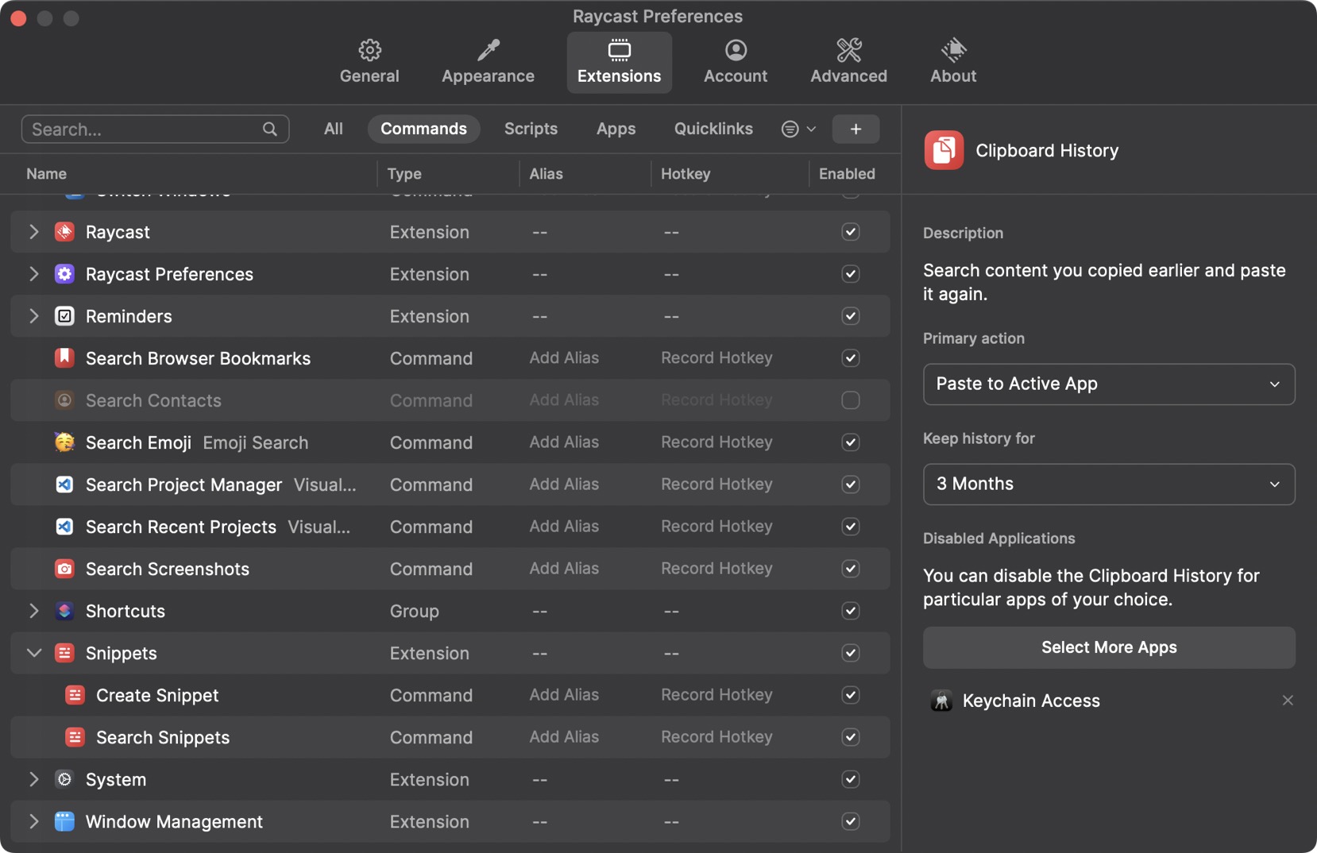Viewport: 1317px width, 853px height.
Task: Disable the Search Emoji command checkbox
Action: tap(850, 442)
